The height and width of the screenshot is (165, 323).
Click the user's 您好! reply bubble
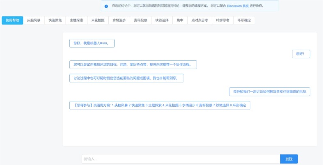click(301, 54)
